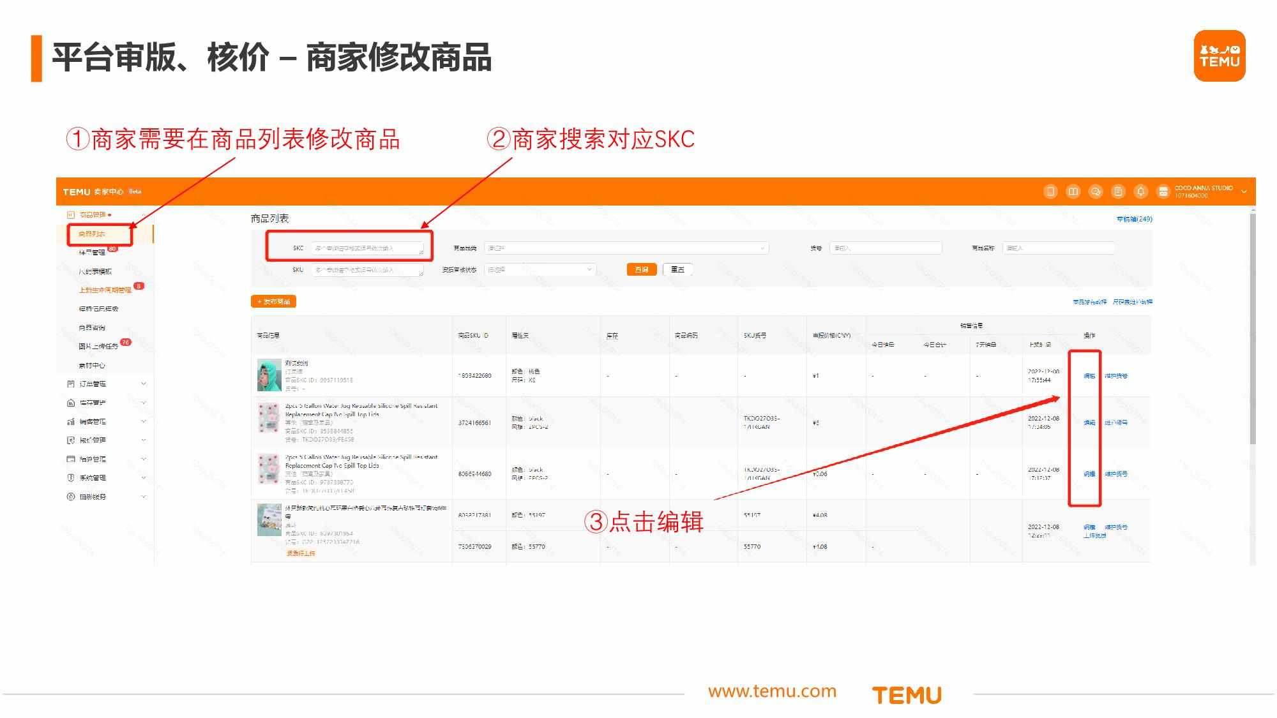Open the drafts link showing (249)
This screenshot has width=1277, height=718.
pos(1134,219)
